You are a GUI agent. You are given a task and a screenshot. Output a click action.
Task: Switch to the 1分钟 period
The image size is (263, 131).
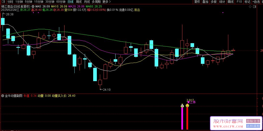click(x=19, y=2)
